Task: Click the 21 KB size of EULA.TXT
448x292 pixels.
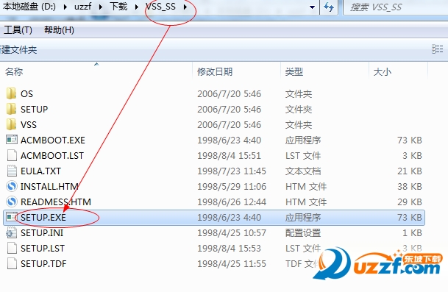Action: pyautogui.click(x=410, y=171)
